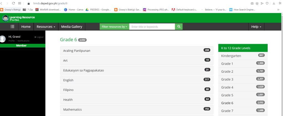283x116 pixels.
Task: Expand the Resources dropdown menu
Action: tap(46, 27)
